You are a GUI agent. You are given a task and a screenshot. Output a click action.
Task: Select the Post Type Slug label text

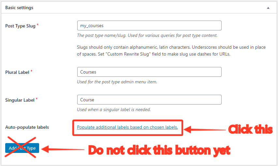point(21,26)
